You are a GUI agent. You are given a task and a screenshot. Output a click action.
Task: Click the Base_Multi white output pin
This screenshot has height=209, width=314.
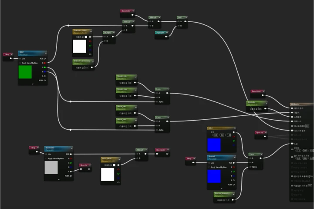click(118, 165)
